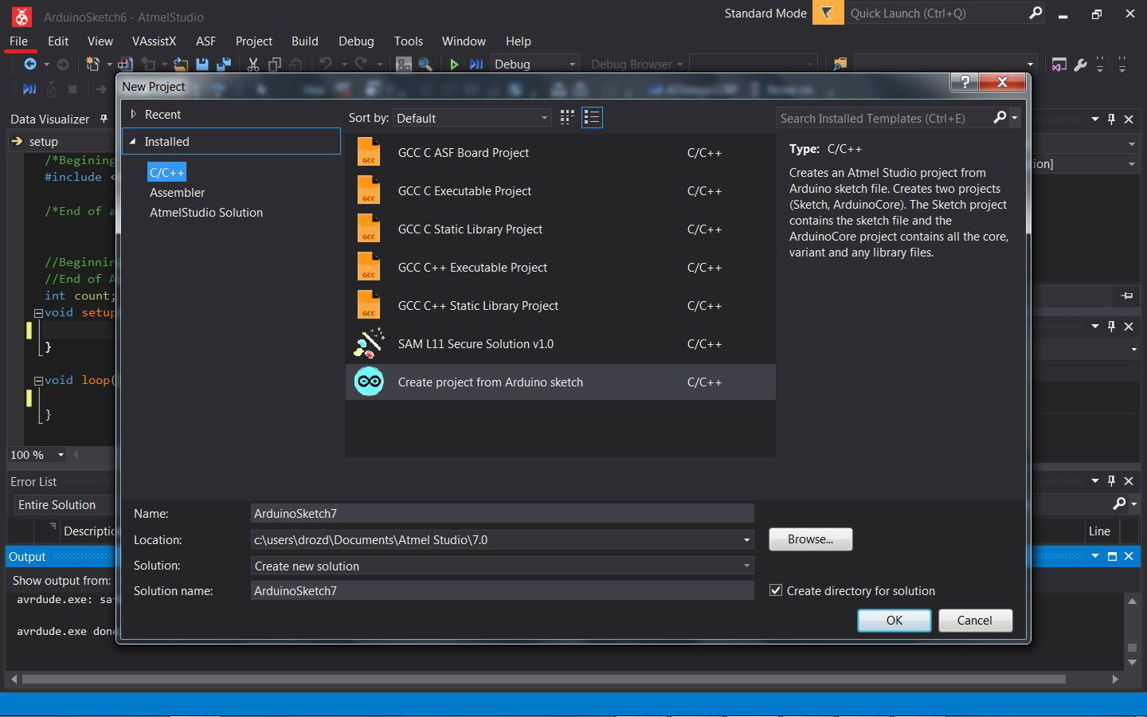Toggle Create directory for solution checkbox
This screenshot has height=717, width=1147.
click(776, 590)
